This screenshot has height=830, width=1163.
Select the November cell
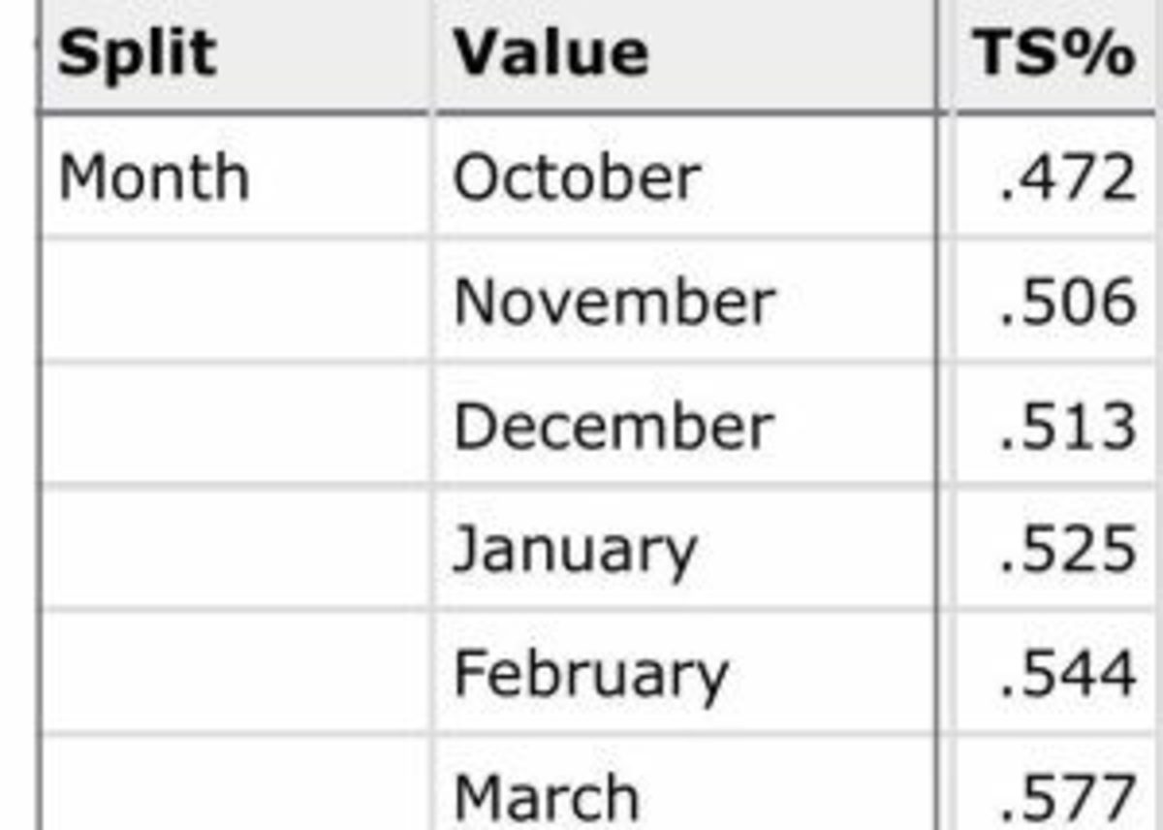click(614, 302)
